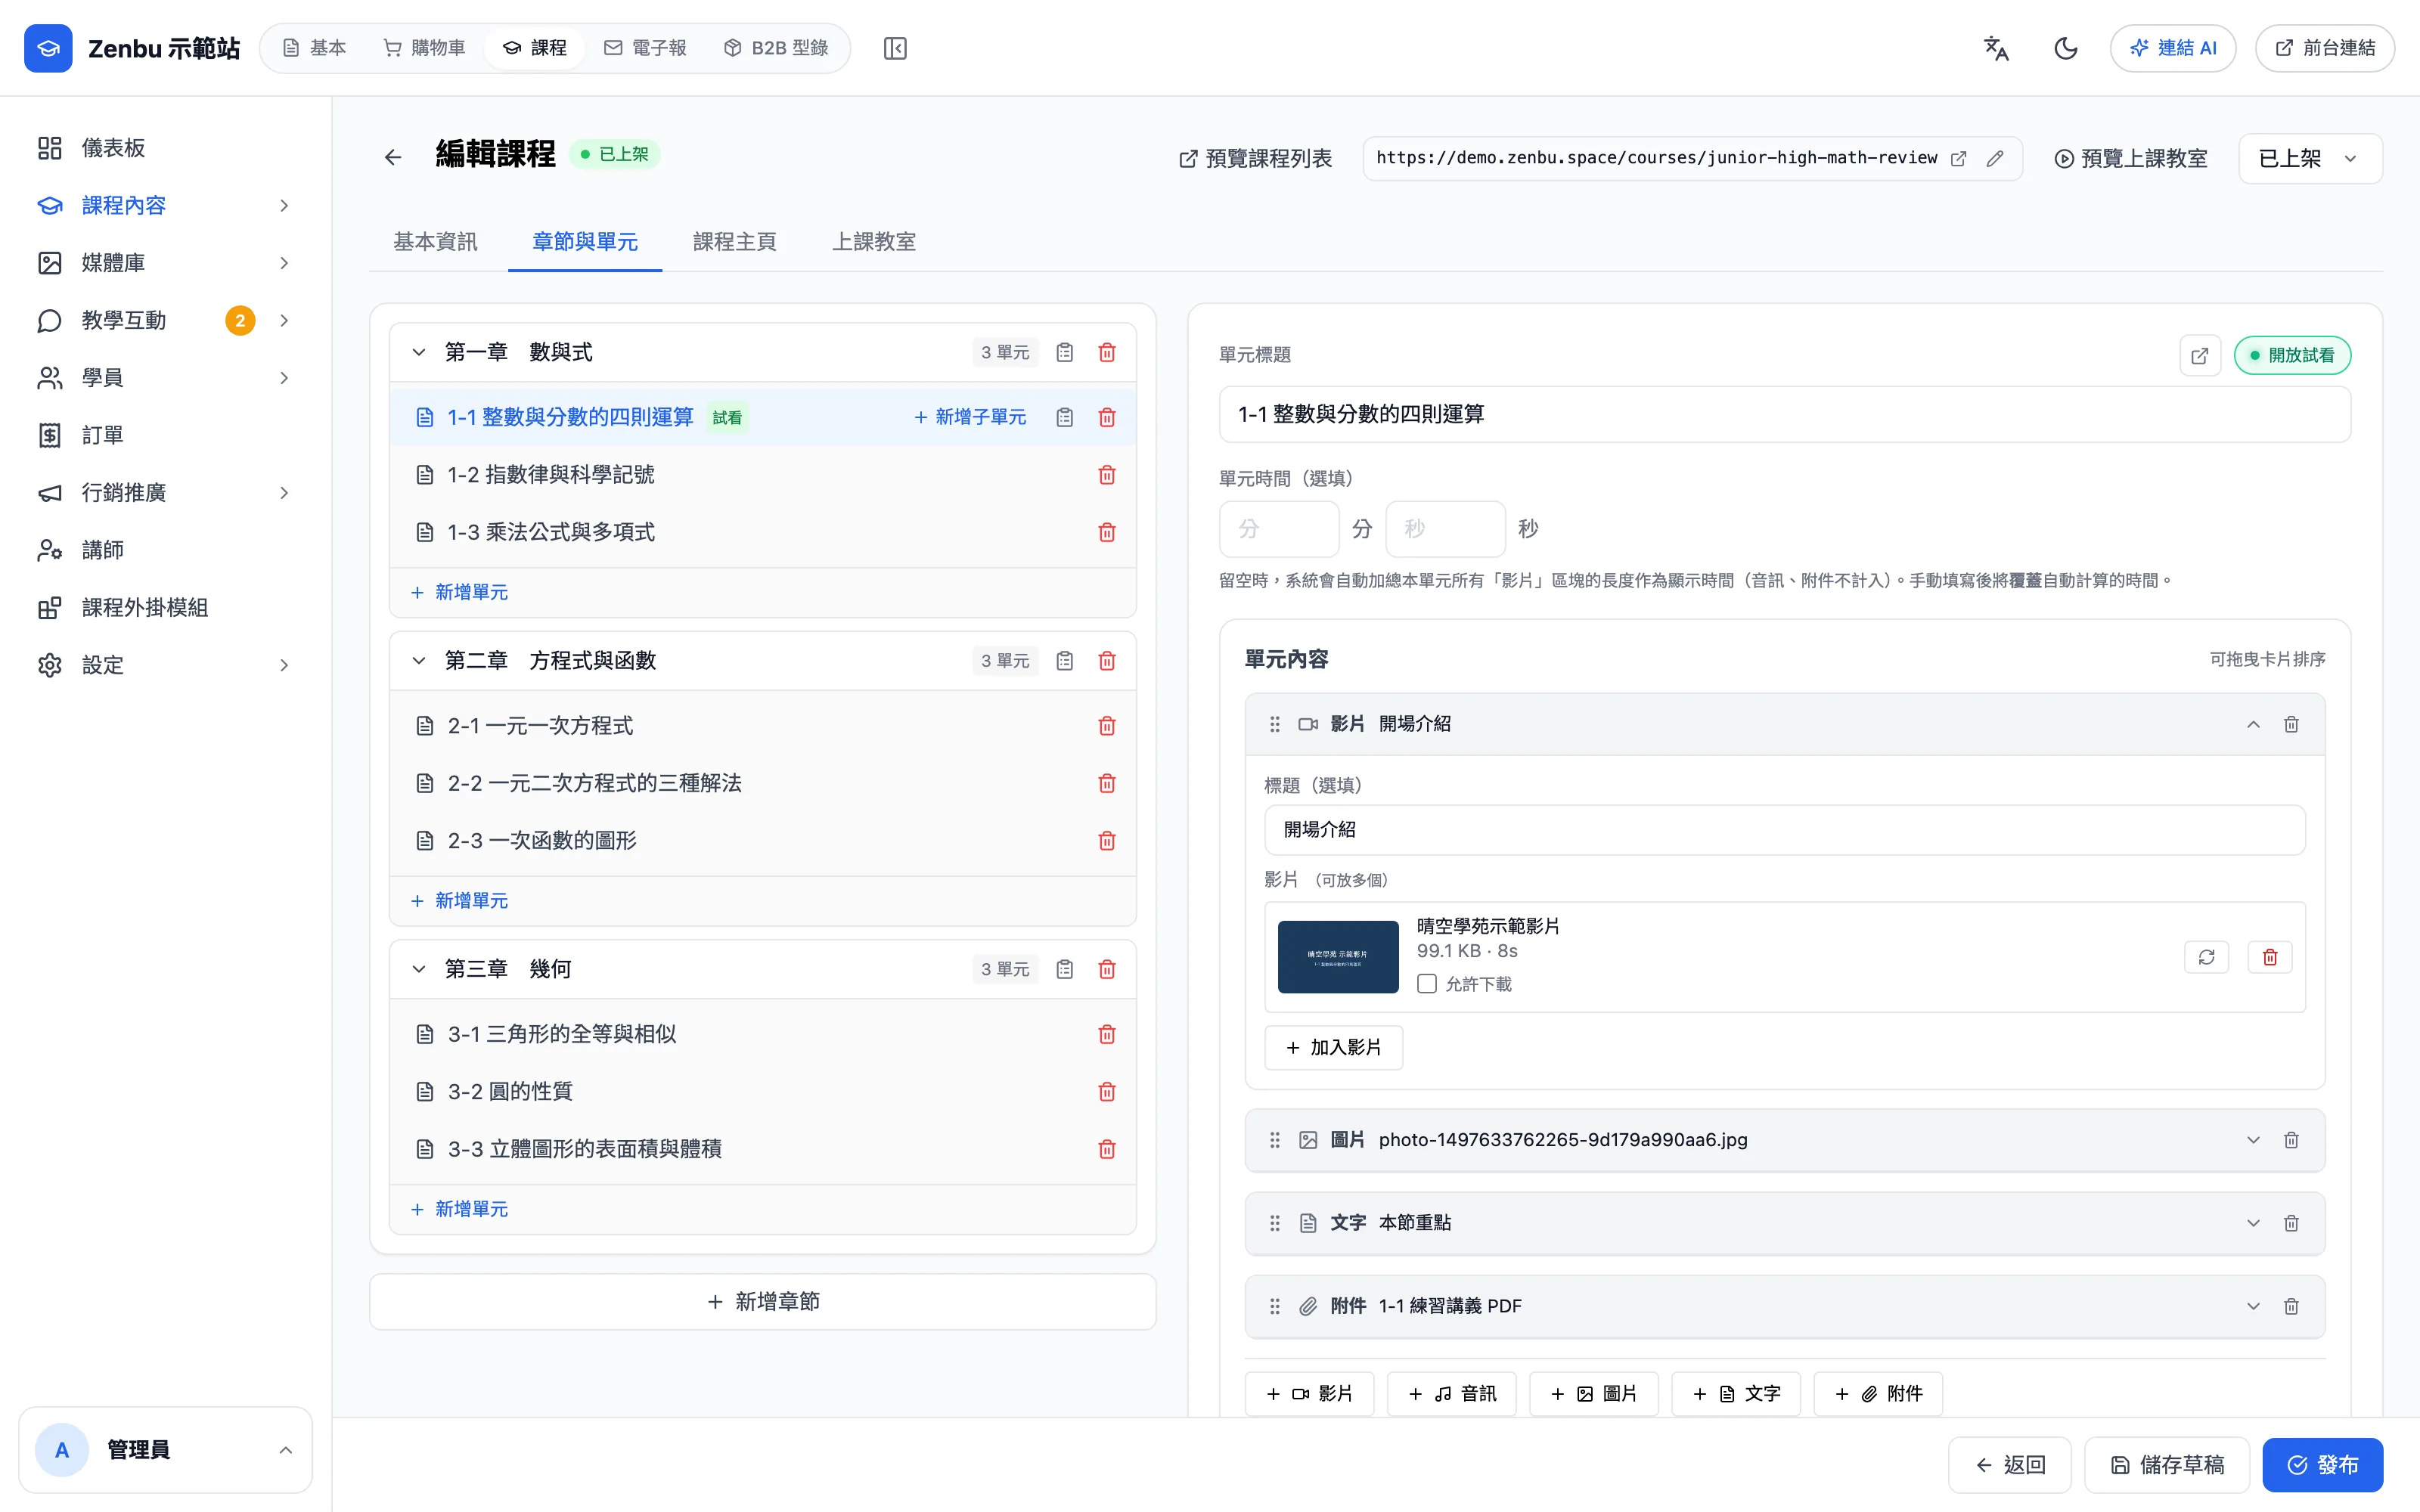Open 媒體庫 in the sidebar
The image size is (2420, 1512).
coord(165,262)
